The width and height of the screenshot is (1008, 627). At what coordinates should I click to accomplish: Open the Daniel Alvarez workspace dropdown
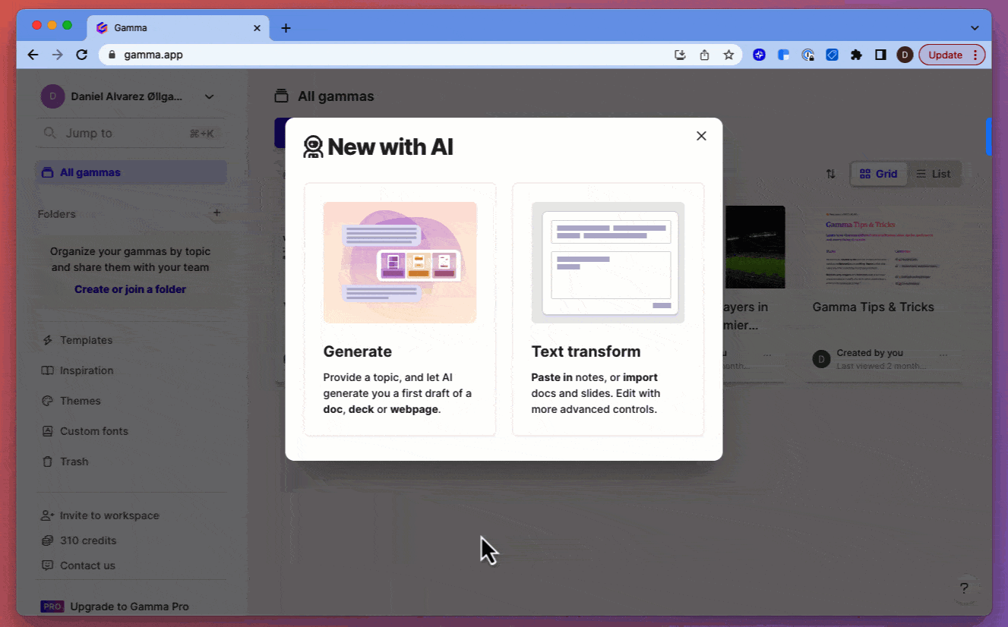(209, 96)
